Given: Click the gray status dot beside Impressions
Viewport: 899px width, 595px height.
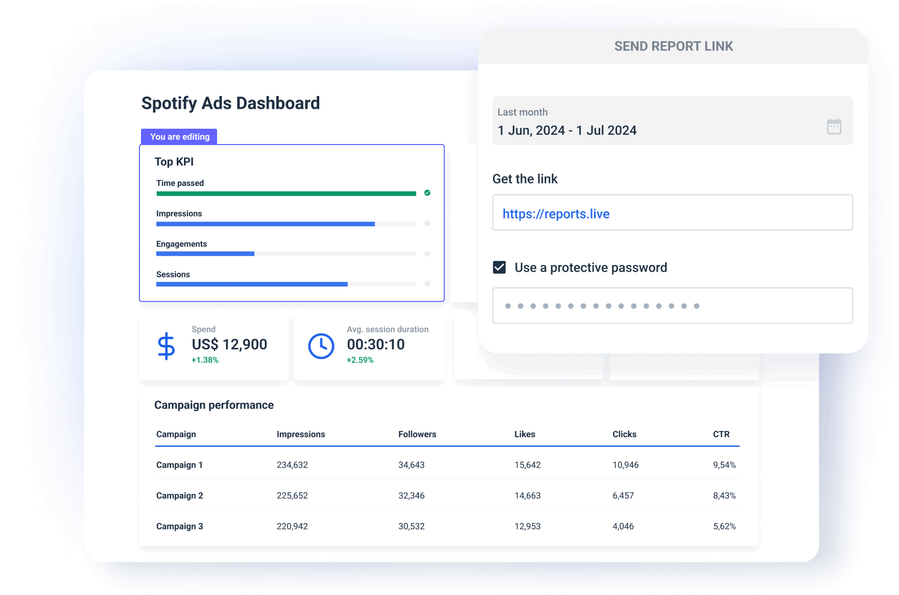Looking at the screenshot, I should pos(428,223).
